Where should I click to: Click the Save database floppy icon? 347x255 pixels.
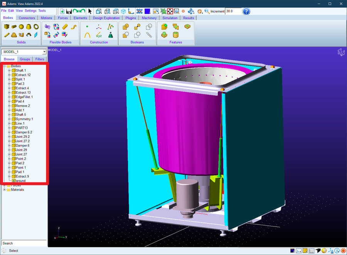coord(69,12)
